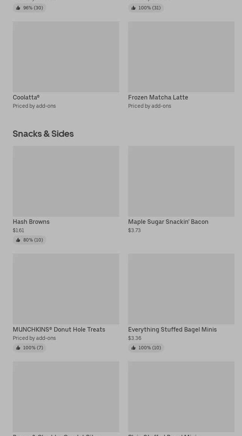Click thumbs-up icon under Hash Browns

point(18,240)
